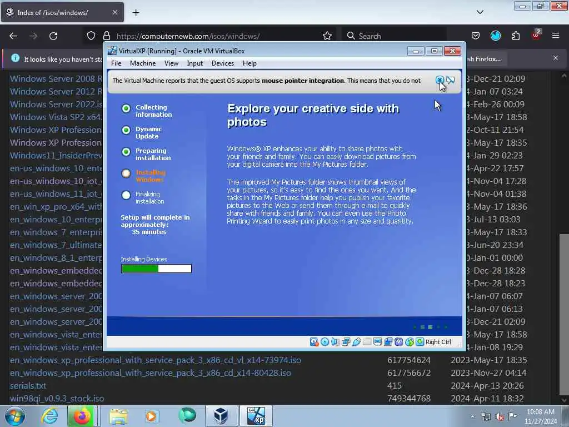
Task: Click the display settings status icon
Action: [x=377, y=342]
